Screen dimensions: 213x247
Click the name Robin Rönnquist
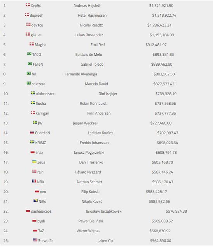(x=93, y=104)
